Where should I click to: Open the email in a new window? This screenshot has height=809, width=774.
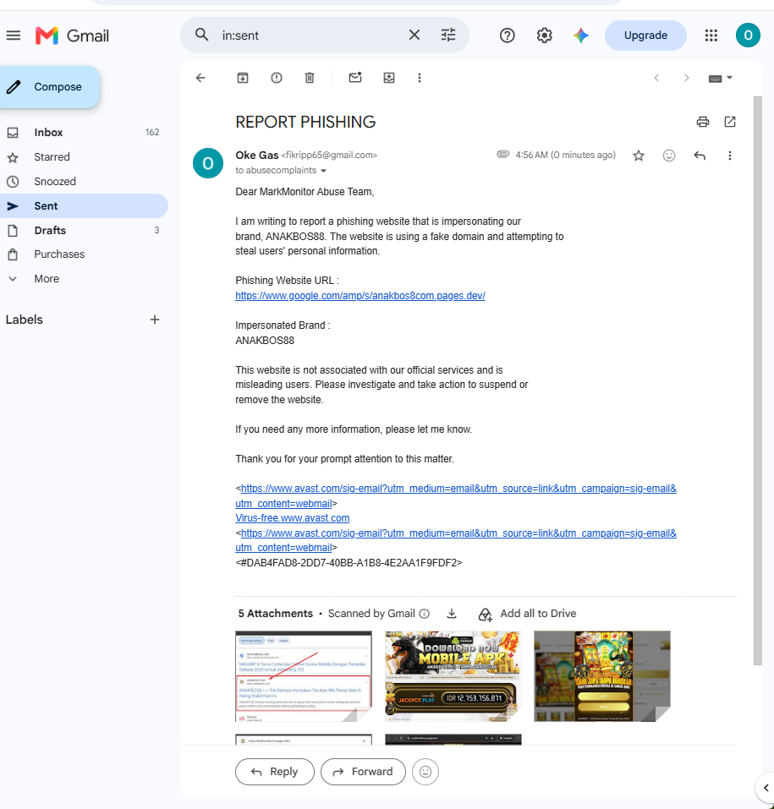[730, 122]
